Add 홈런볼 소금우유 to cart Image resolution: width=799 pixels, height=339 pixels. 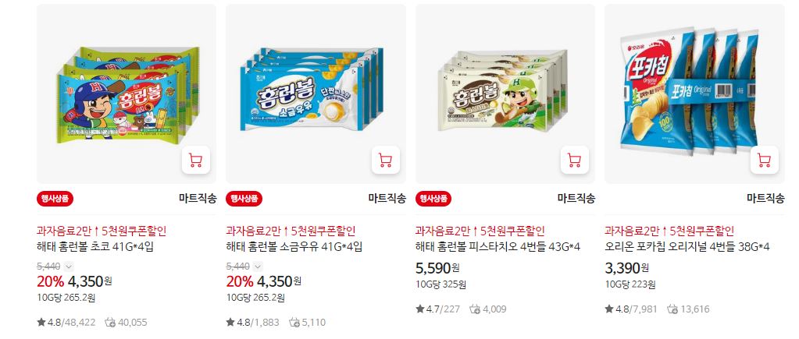(x=385, y=160)
